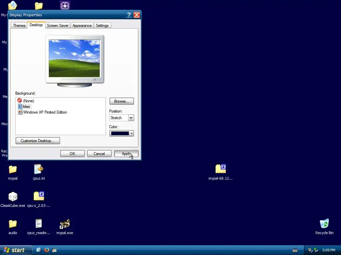Image resolution: width=341 pixels, height=255 pixels.
Task: Click the folder icon at top of desktop
Action: pos(39,6)
